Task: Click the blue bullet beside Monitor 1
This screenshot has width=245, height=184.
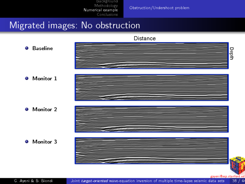Action: point(27,78)
